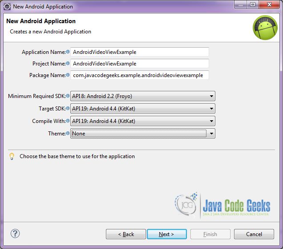Click the 'Compile With:' label

[x=49, y=121]
